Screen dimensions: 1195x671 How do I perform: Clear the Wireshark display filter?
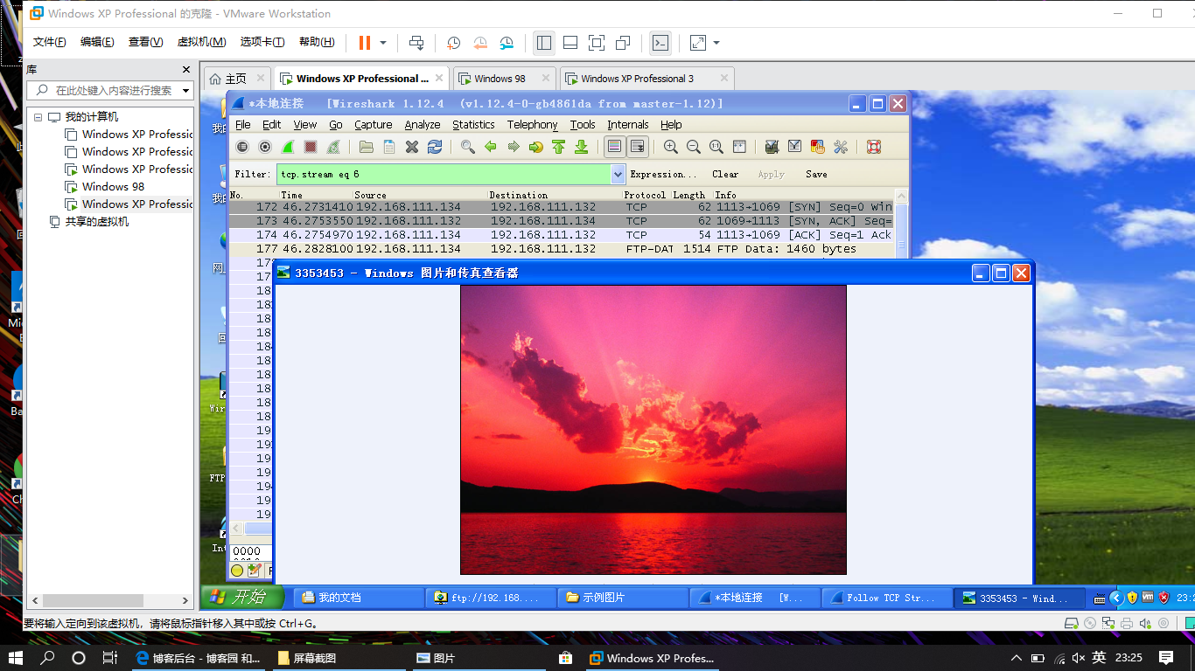(x=725, y=175)
